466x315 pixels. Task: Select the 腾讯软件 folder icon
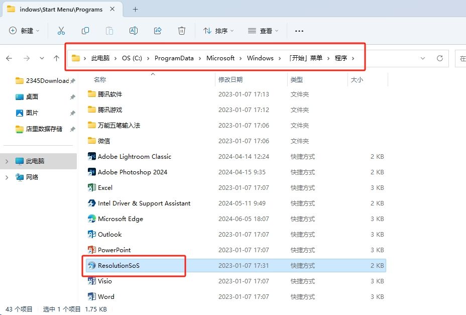point(91,94)
